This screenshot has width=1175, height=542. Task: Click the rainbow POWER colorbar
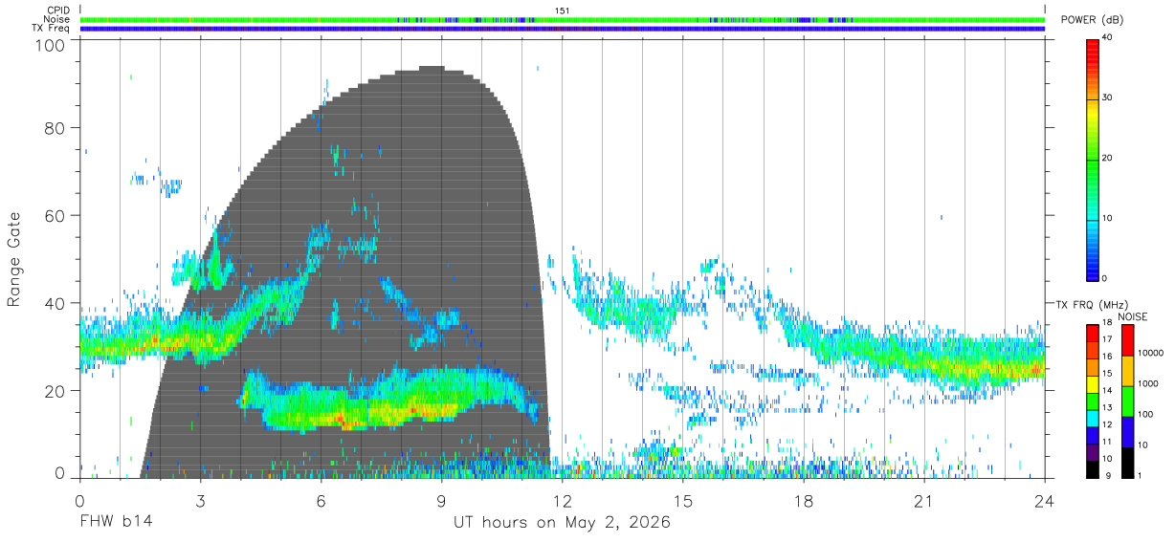(x=1093, y=159)
